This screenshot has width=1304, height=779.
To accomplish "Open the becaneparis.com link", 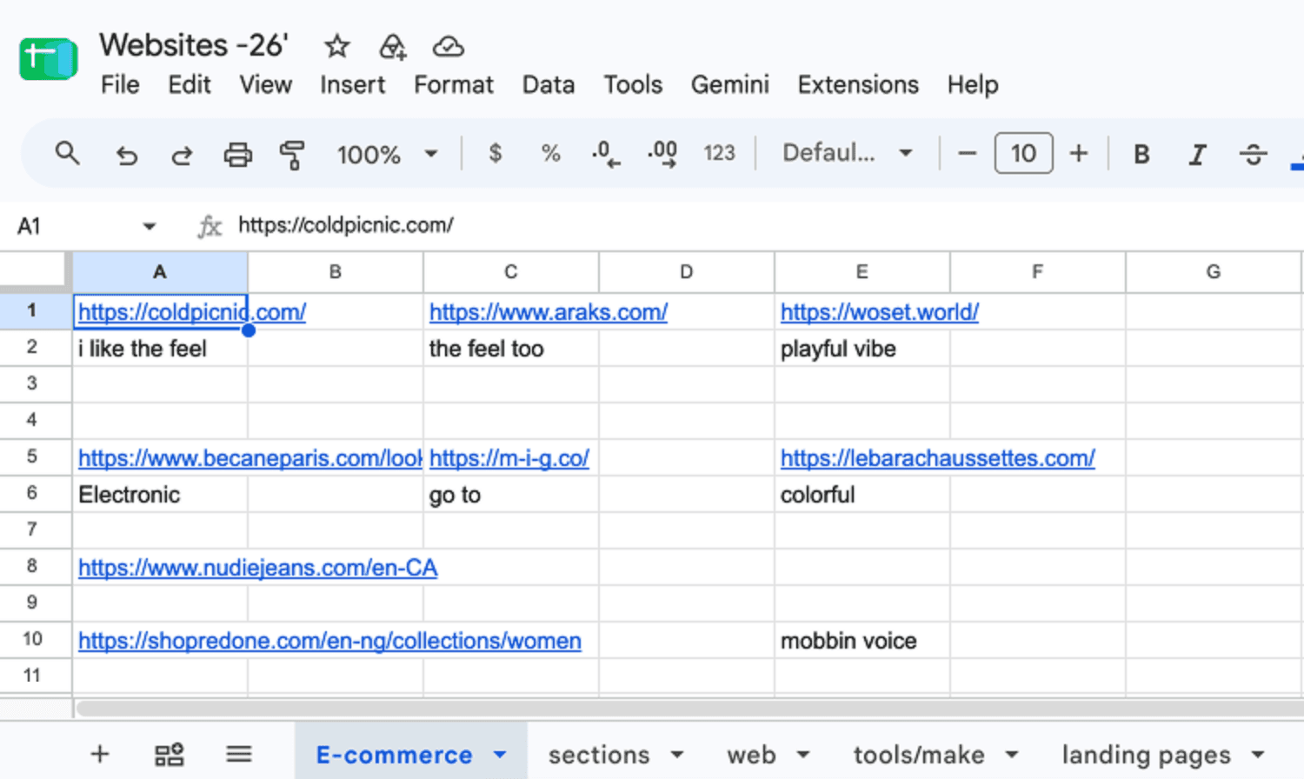I will pyautogui.click(x=250, y=458).
